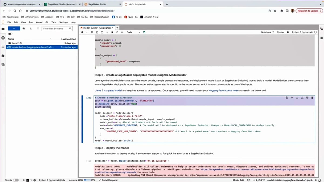Open a new launcher tab with plus
This screenshot has width=324, height=182.
pyautogui.click(x=117, y=28)
